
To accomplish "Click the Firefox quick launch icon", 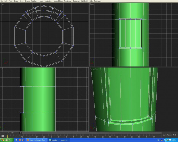I will pos(20,140).
